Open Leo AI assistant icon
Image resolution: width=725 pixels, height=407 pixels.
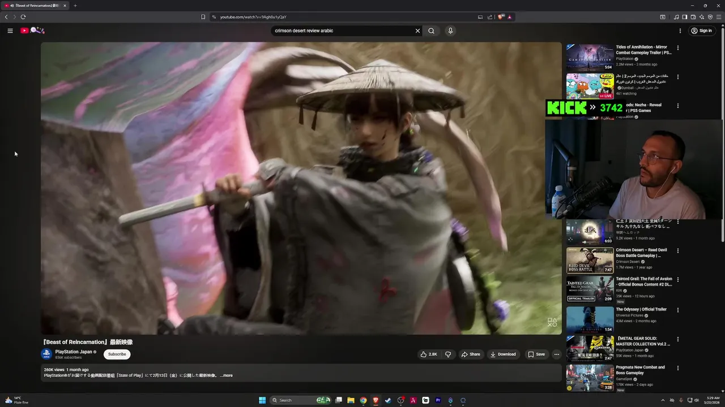point(701,17)
